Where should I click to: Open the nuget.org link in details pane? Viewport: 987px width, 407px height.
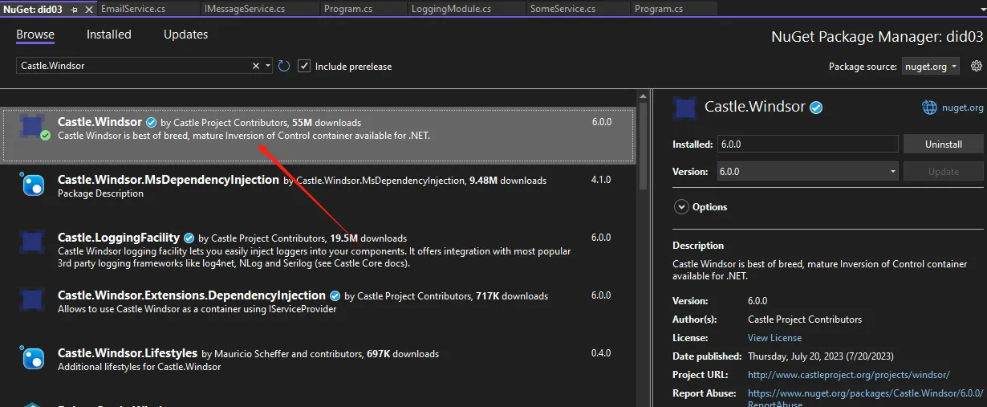(x=962, y=108)
